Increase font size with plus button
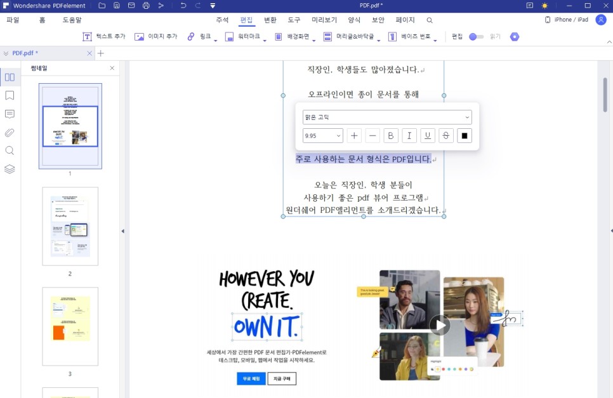613x398 pixels. point(354,136)
